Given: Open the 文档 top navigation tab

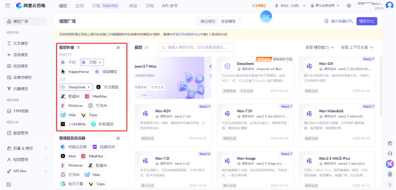Looking at the screenshot, I should (150, 6).
